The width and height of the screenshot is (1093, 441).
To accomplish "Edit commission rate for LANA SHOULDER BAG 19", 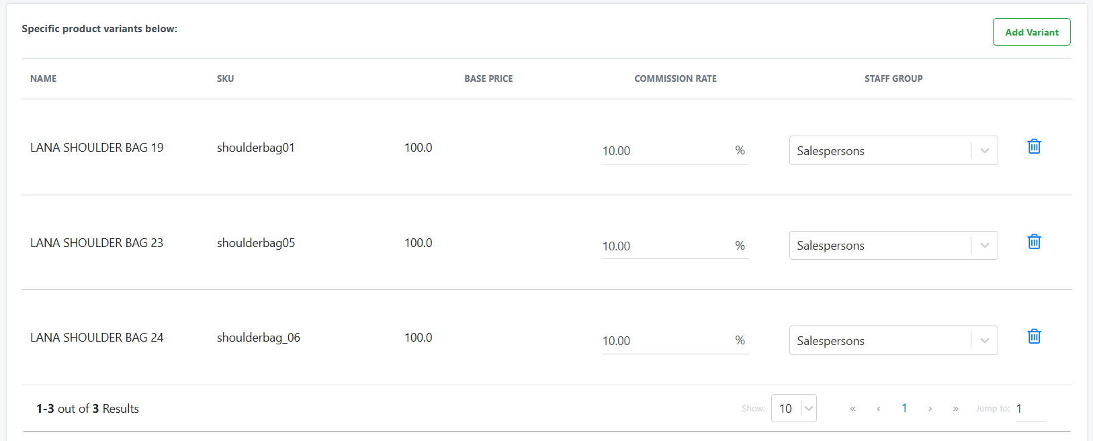I will click(665, 151).
